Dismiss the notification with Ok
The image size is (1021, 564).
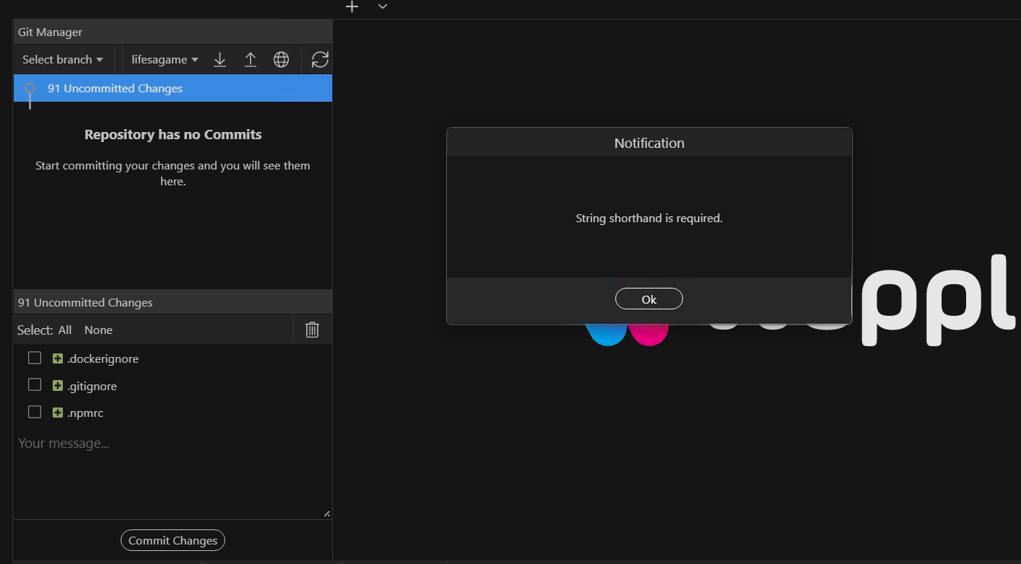point(649,299)
